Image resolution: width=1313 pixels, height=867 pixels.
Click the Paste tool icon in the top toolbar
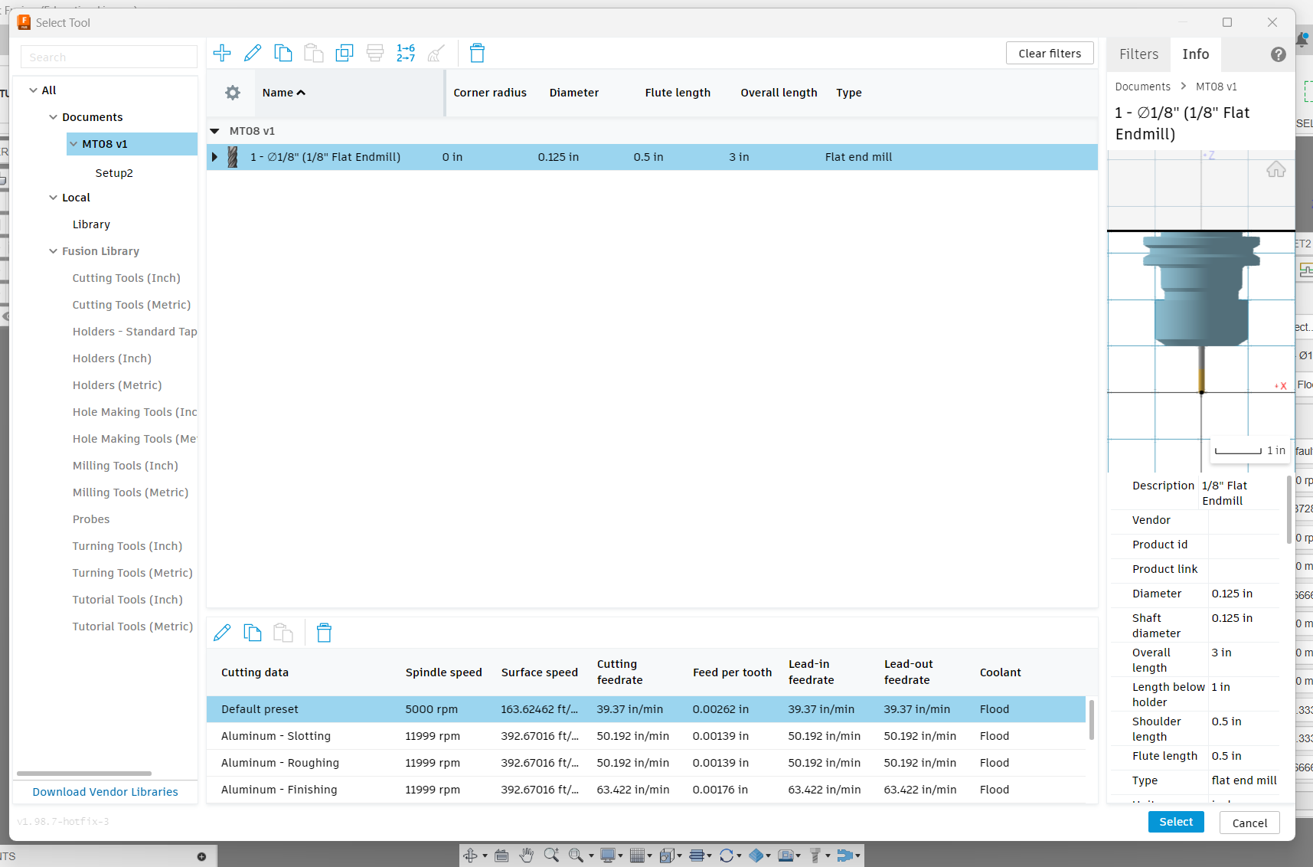tap(314, 53)
